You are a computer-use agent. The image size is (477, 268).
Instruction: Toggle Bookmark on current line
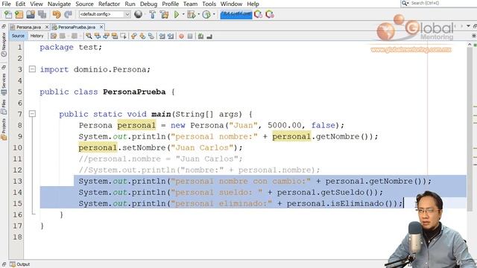point(151,36)
